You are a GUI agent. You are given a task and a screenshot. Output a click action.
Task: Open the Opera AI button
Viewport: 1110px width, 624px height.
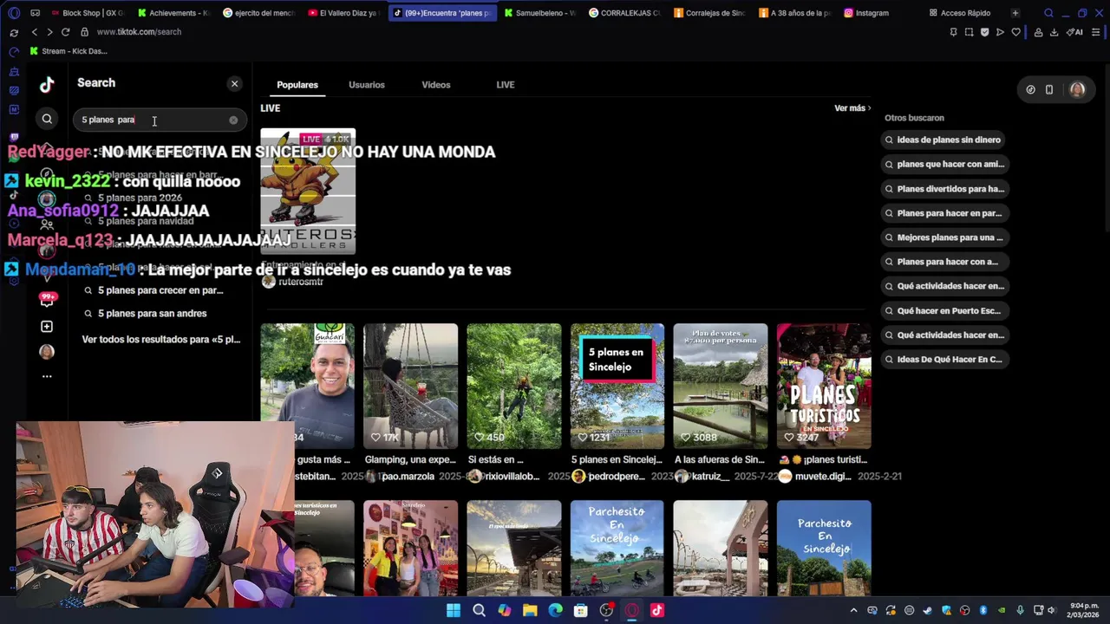point(1074,32)
